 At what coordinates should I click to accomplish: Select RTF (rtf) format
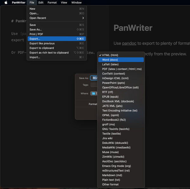pyautogui.click(x=121, y=92)
